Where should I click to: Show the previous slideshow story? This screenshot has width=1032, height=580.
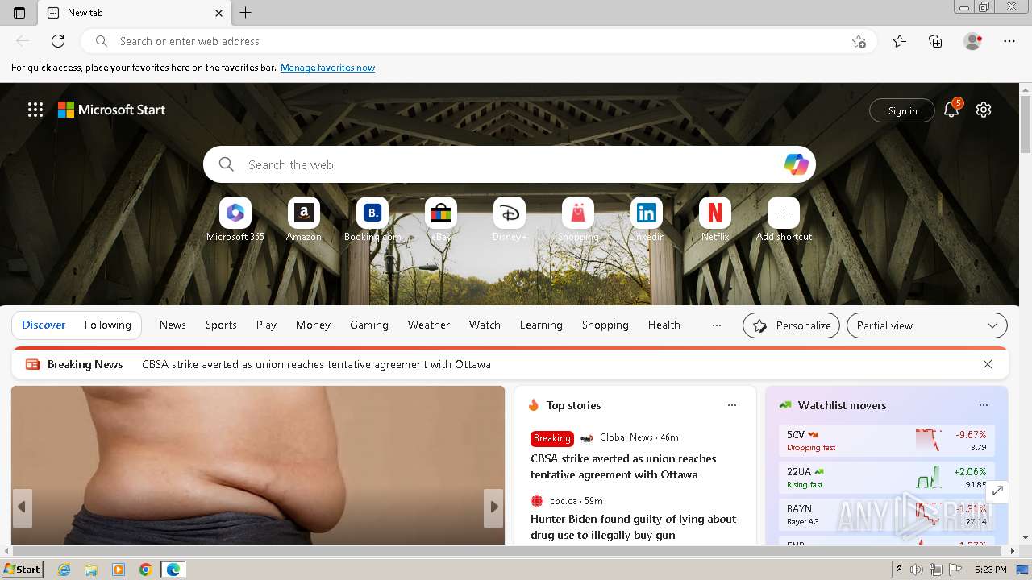[x=22, y=507]
